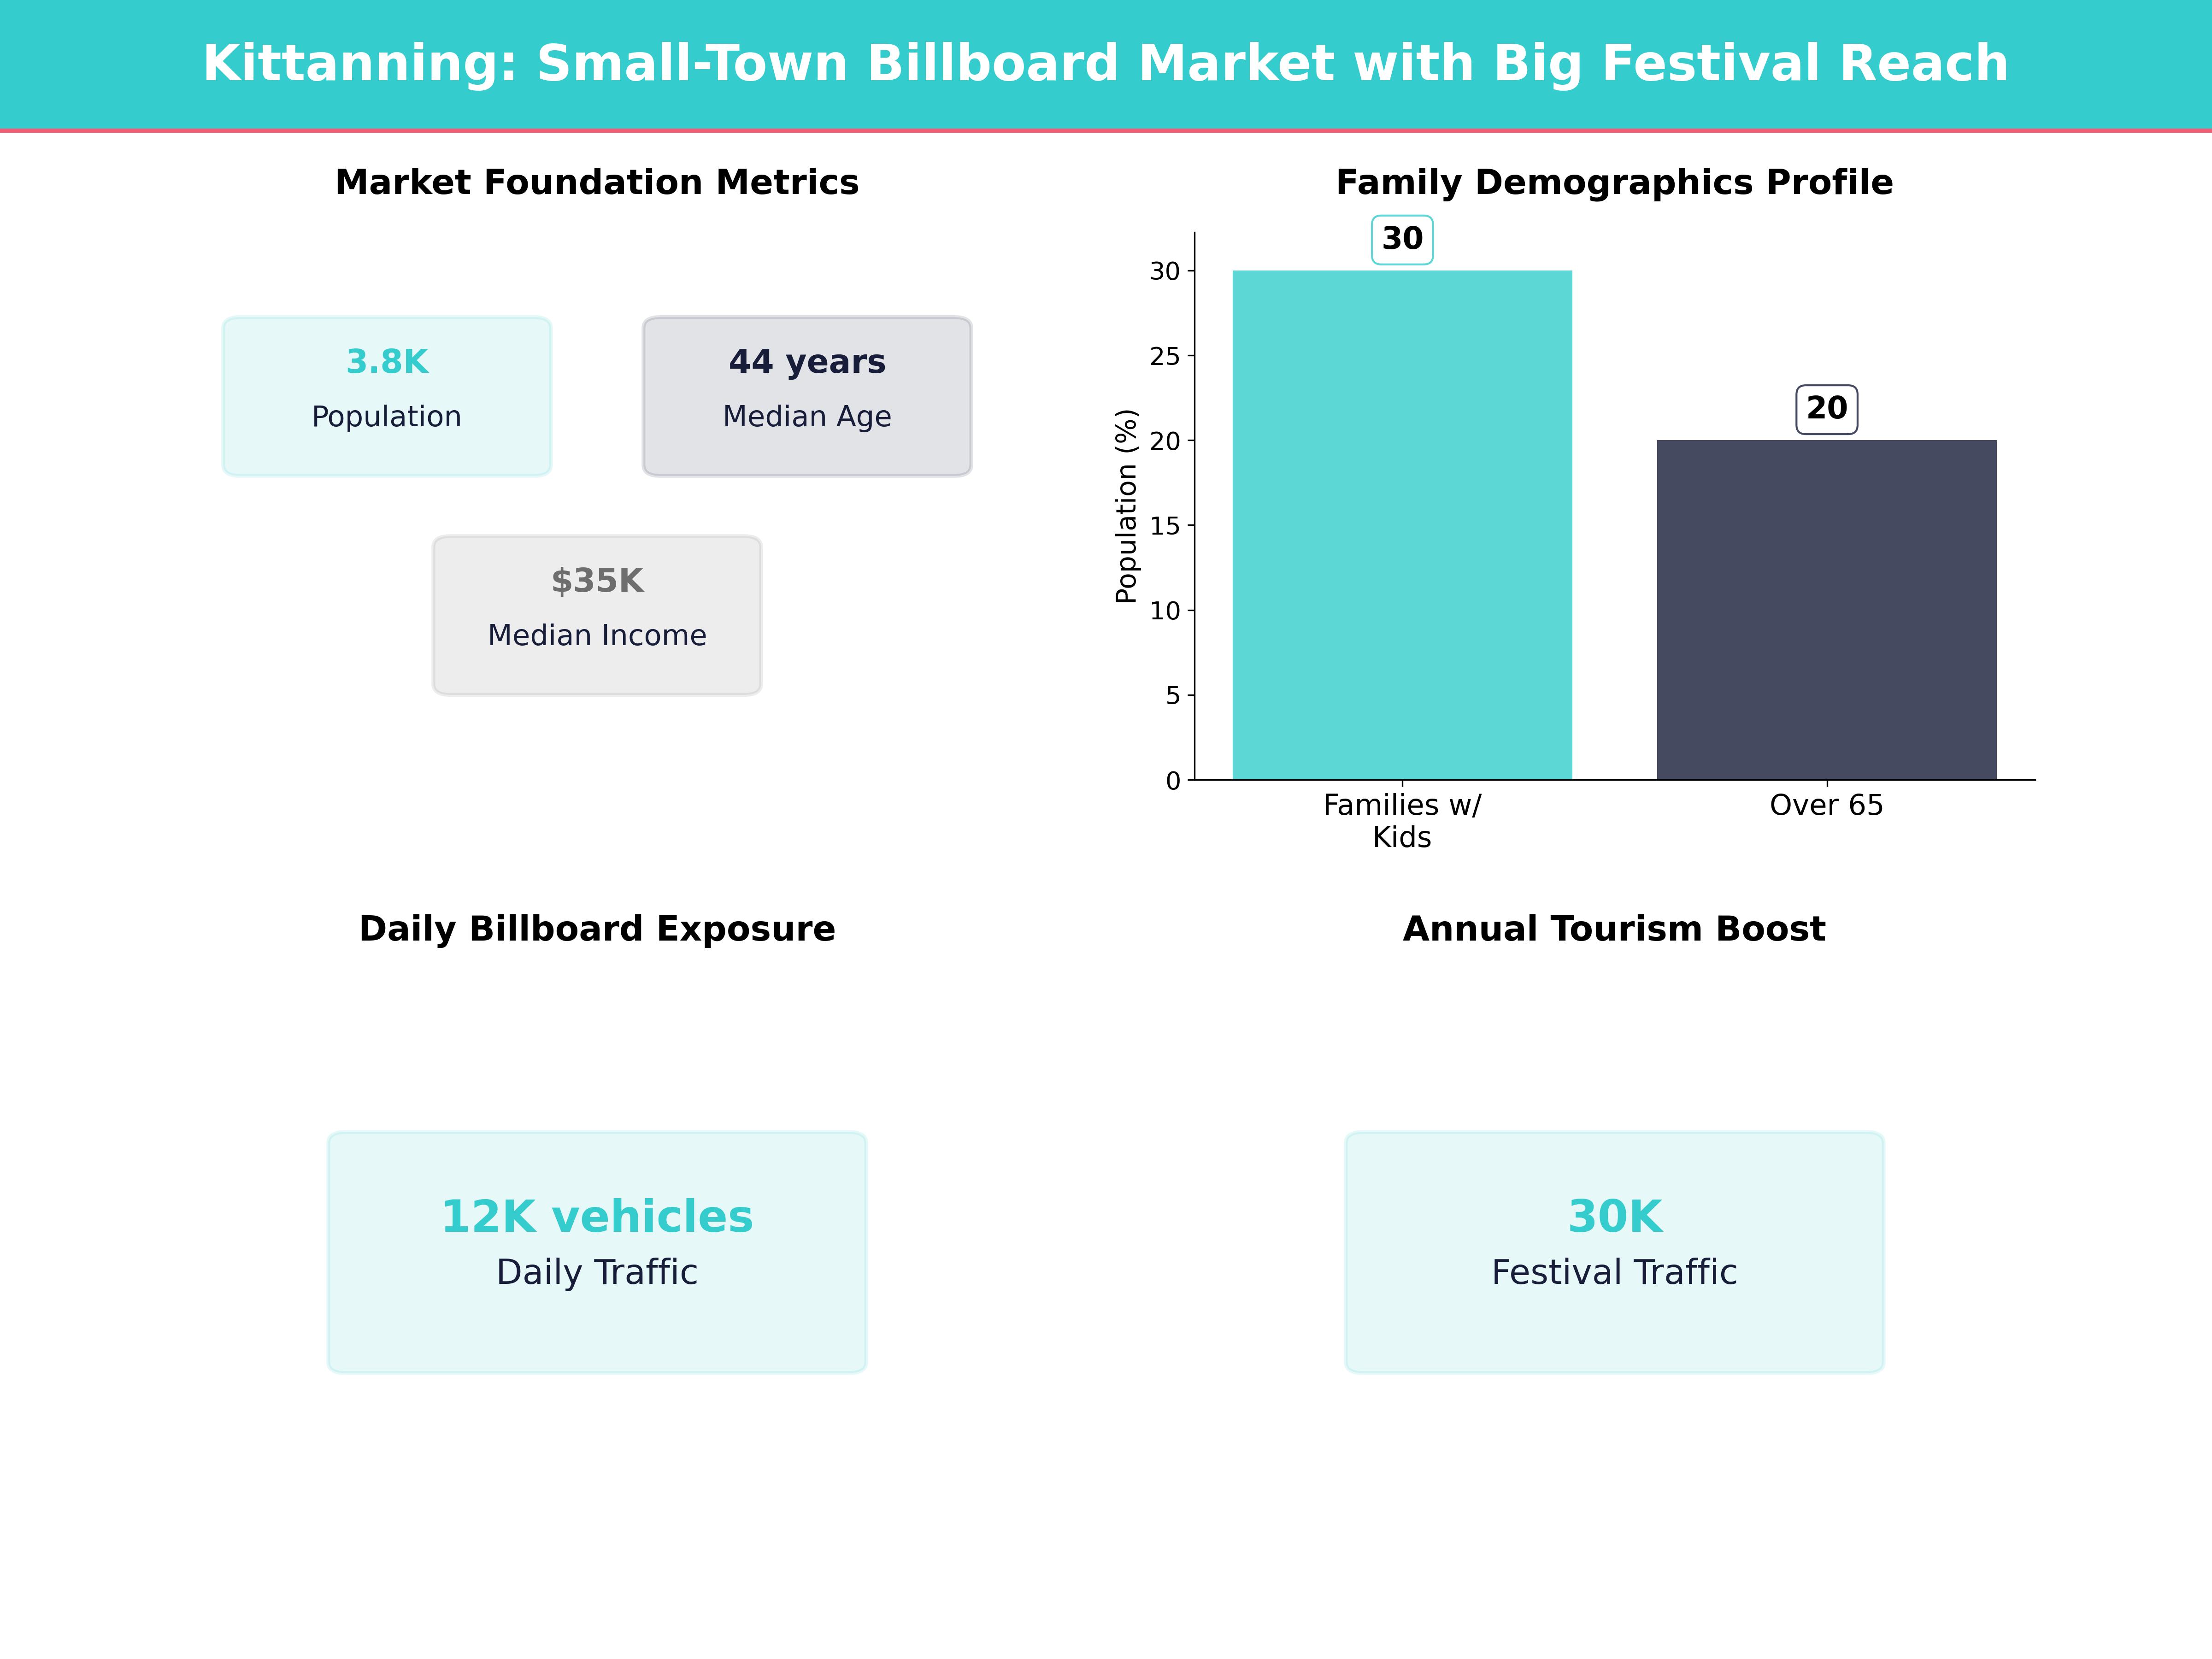Click the dark Over 65 bar
The image size is (2212, 1659).
tap(1826, 610)
